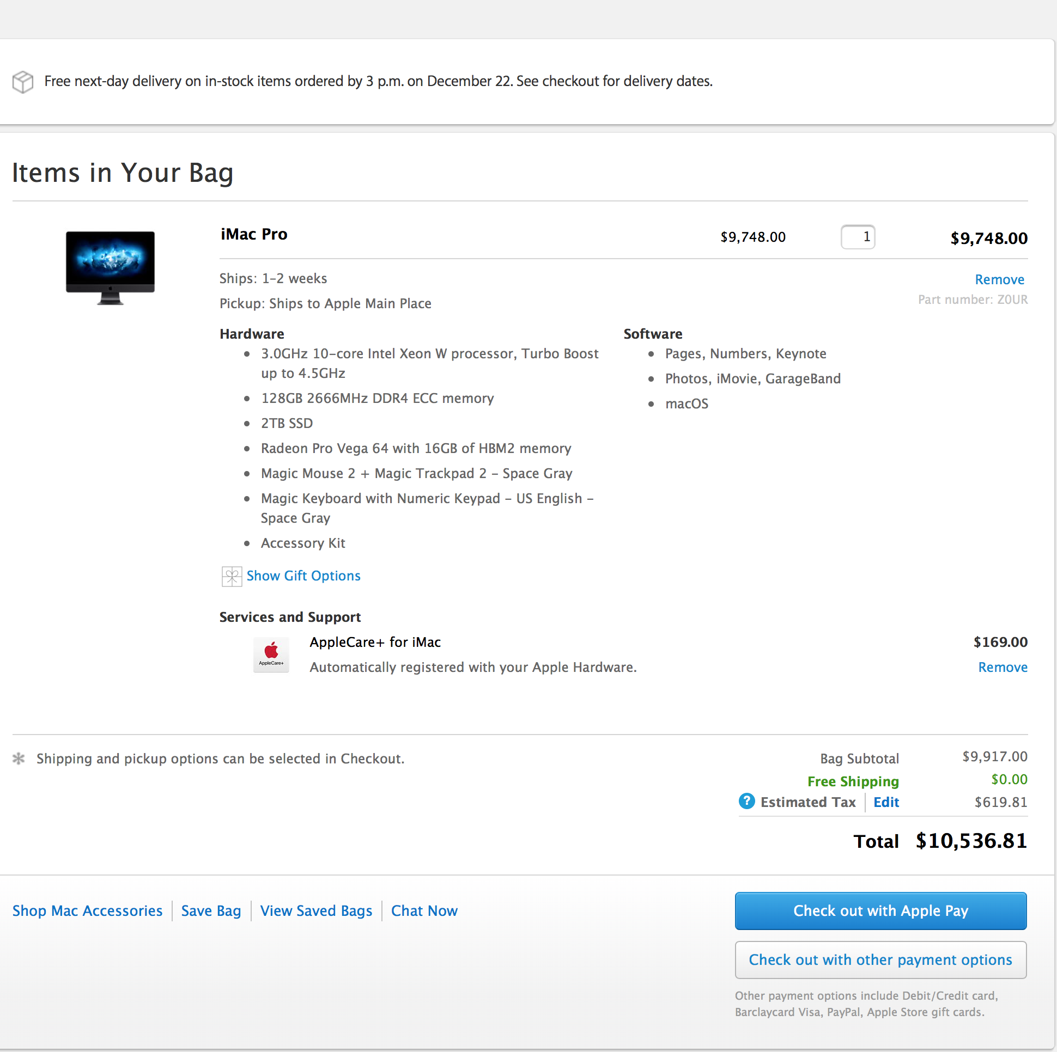Click 'Ships: 1–2 weeks' text

coord(273,278)
